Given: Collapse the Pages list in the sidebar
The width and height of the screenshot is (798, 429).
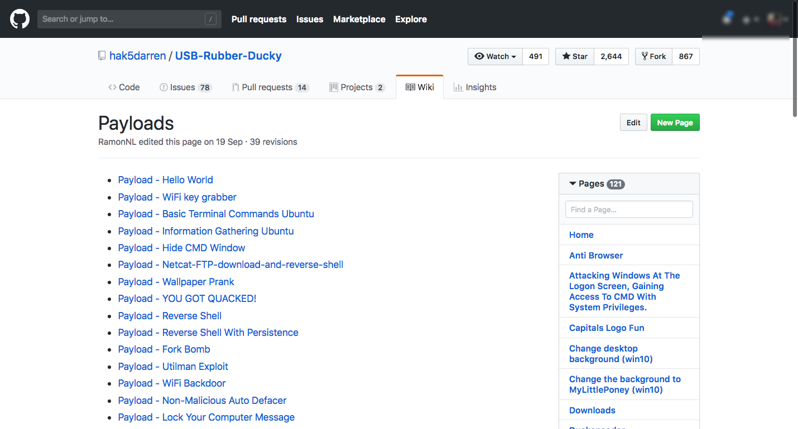Looking at the screenshot, I should (573, 184).
